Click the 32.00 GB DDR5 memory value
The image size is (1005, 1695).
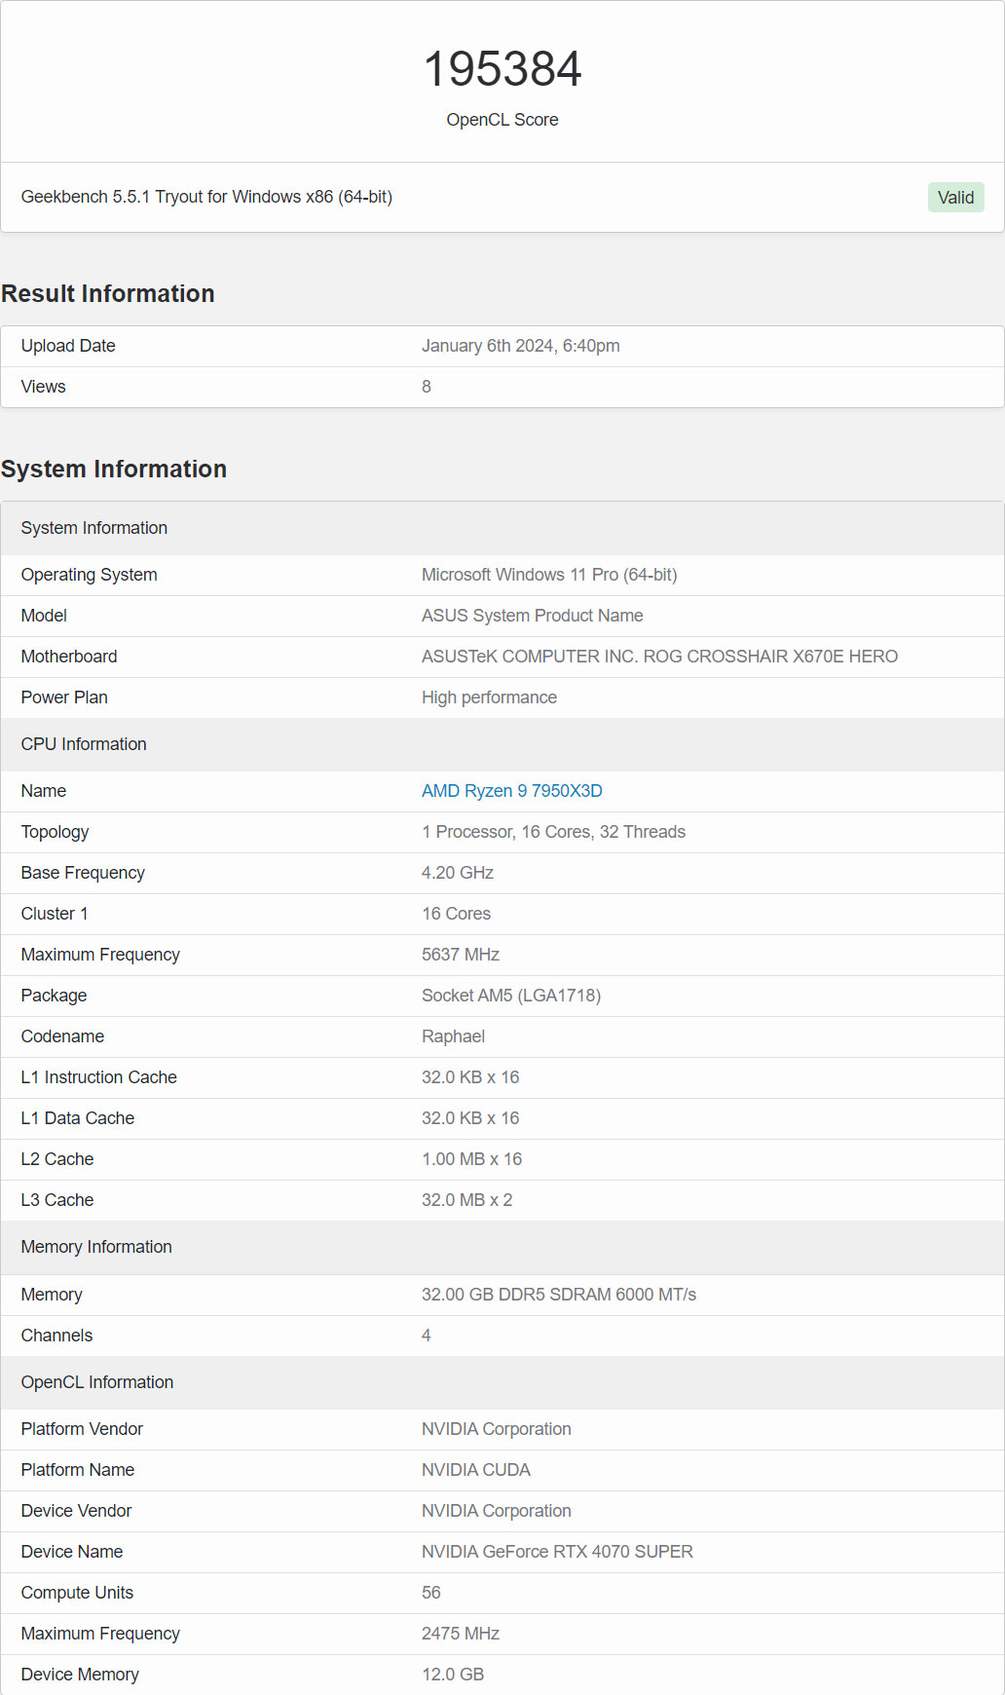point(558,1295)
